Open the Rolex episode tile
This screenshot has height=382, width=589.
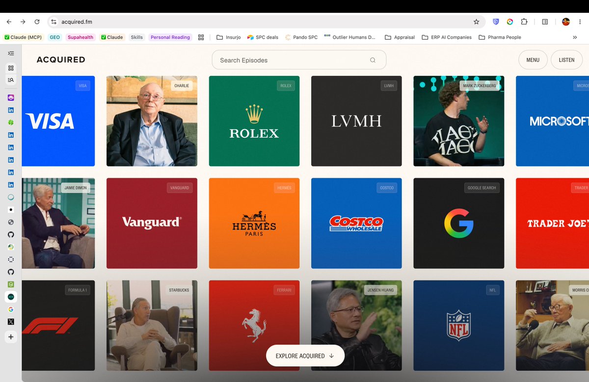click(254, 121)
